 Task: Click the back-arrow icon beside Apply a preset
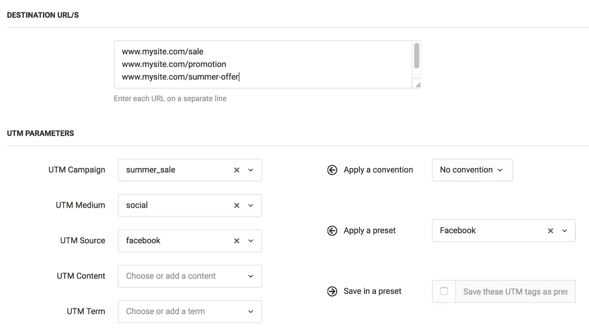(x=332, y=230)
